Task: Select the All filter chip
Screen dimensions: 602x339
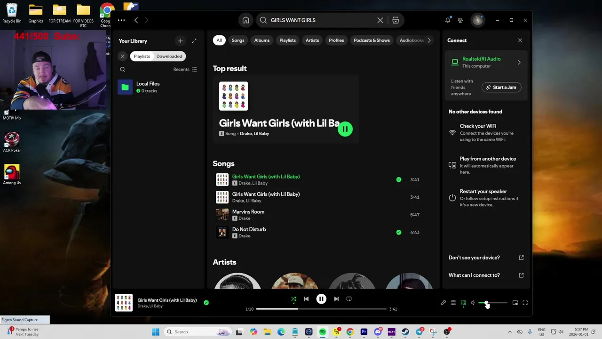Action: tap(219, 40)
